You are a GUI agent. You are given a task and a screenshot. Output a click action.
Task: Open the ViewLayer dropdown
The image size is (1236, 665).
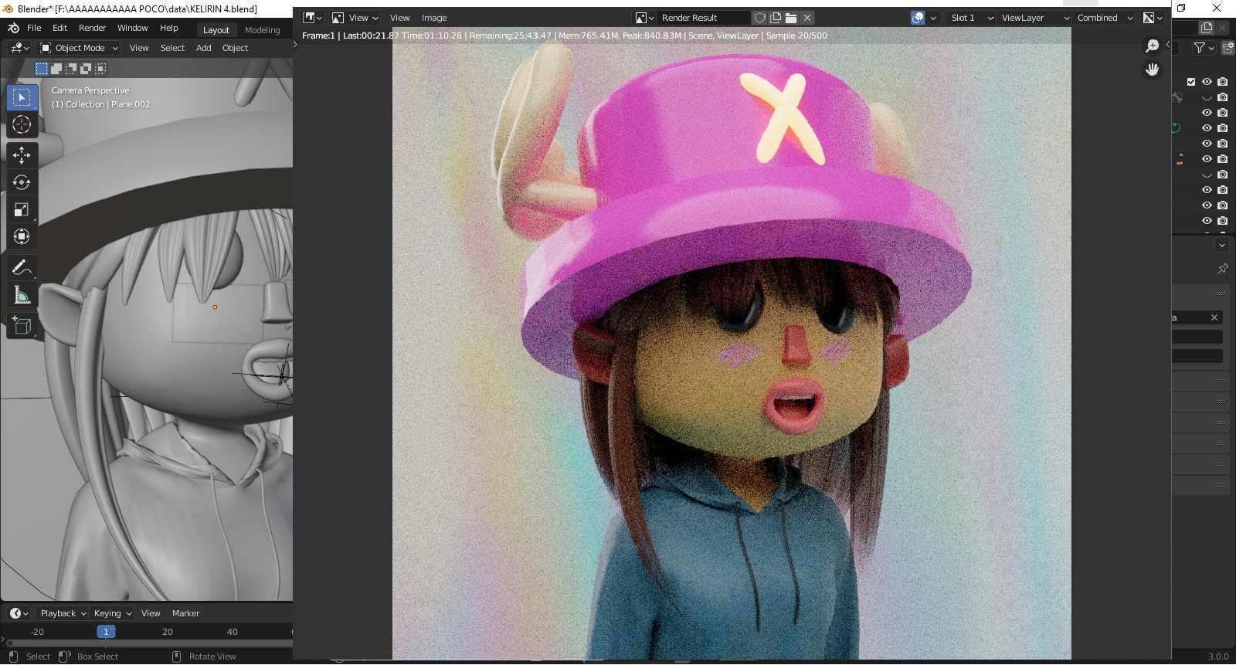(x=1035, y=18)
